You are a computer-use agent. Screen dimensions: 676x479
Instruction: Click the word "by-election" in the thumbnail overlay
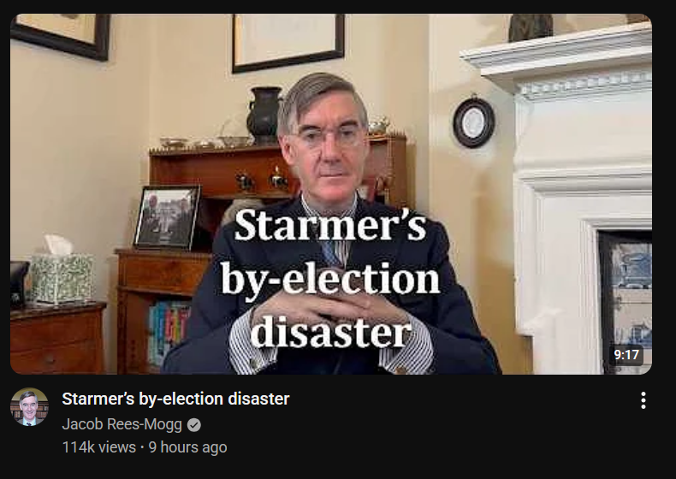click(330, 279)
